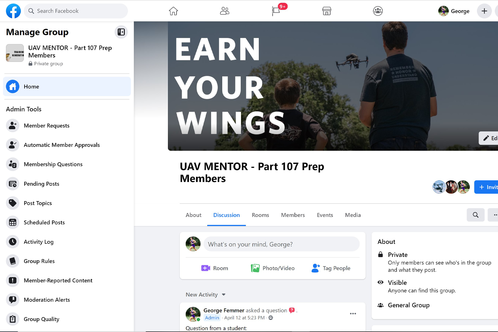Open the Marketplace icon in top bar
Viewport: 498px width, 332px height.
pos(327,11)
